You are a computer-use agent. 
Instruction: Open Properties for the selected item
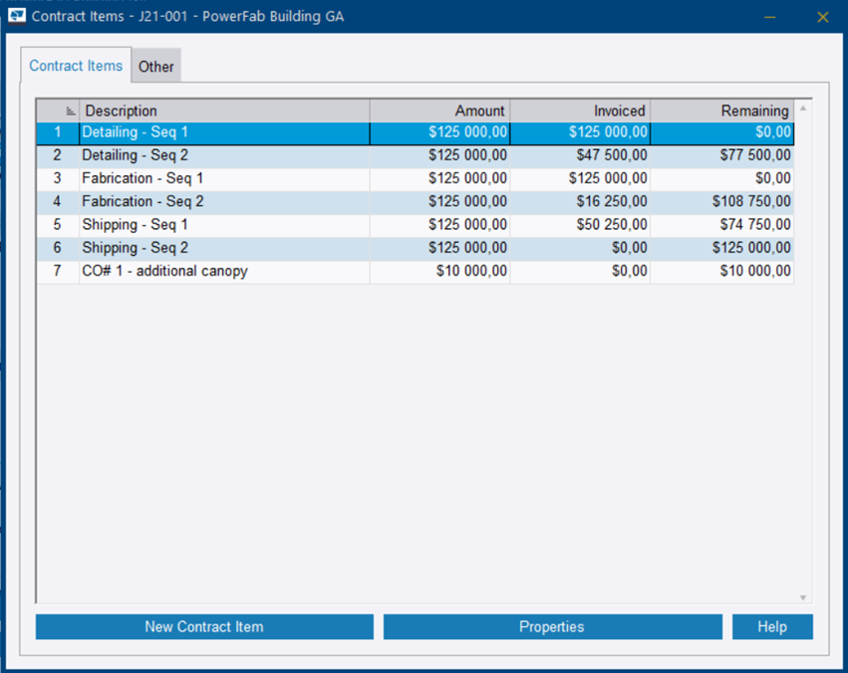click(x=552, y=626)
